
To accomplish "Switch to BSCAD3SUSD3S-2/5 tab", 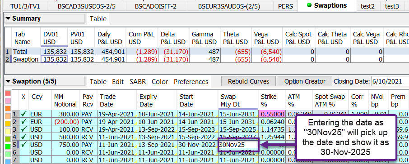I will point(86,6).
